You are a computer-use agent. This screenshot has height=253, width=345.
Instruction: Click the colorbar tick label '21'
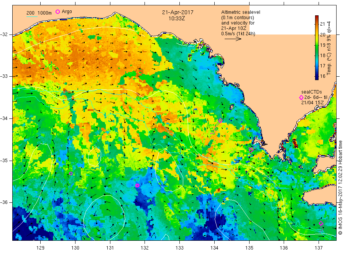(322, 24)
